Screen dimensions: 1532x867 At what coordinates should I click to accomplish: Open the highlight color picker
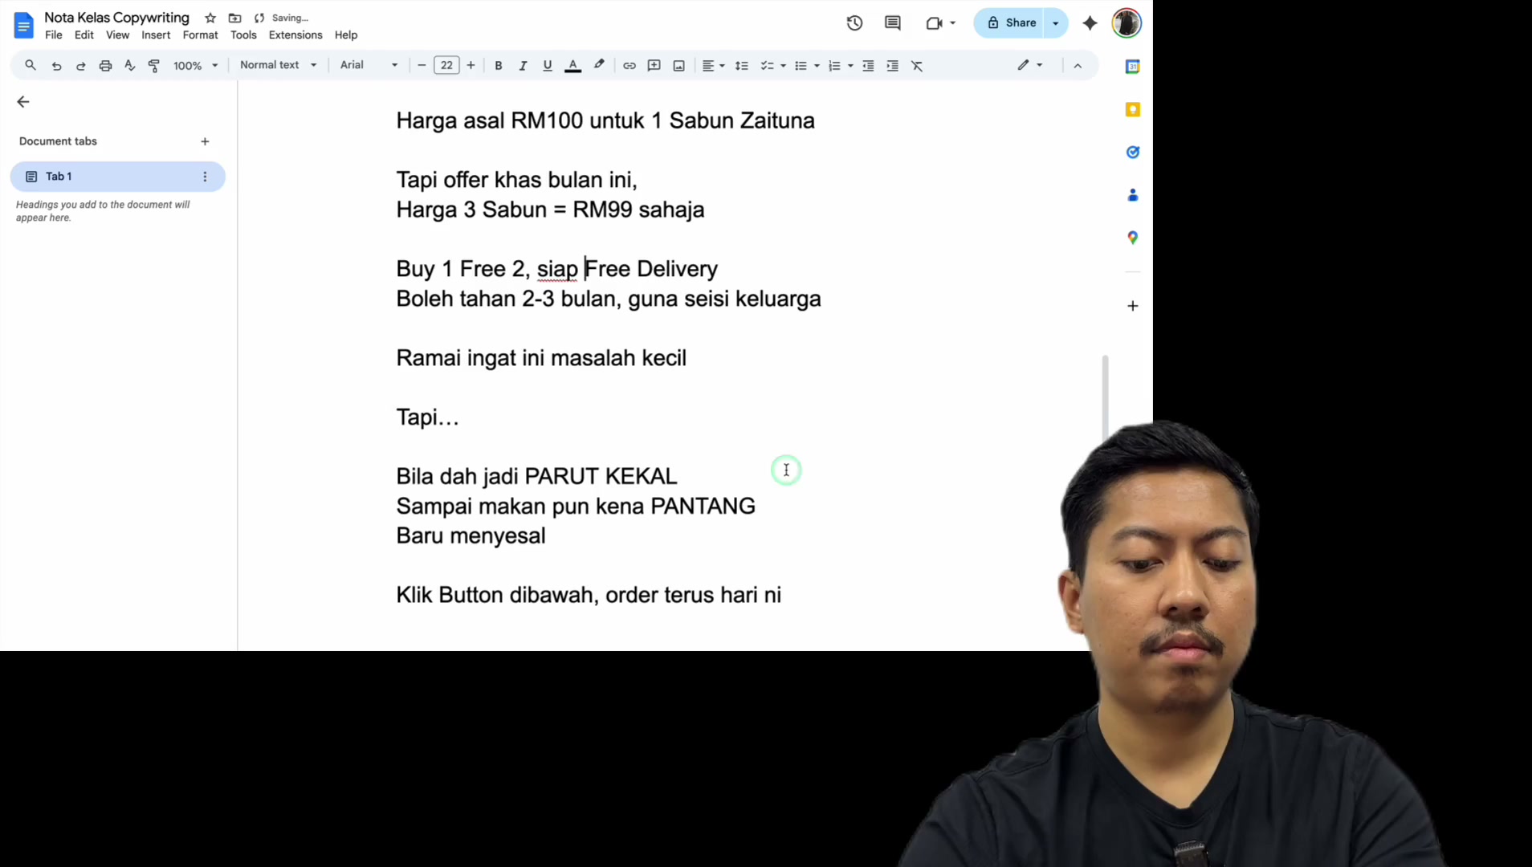click(599, 66)
